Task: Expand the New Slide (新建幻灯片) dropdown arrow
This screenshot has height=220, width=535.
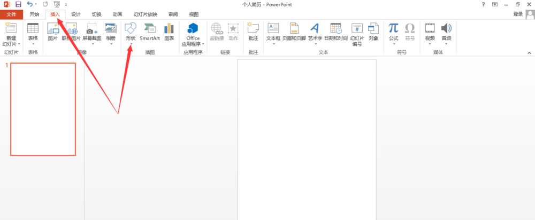Action: [19, 44]
